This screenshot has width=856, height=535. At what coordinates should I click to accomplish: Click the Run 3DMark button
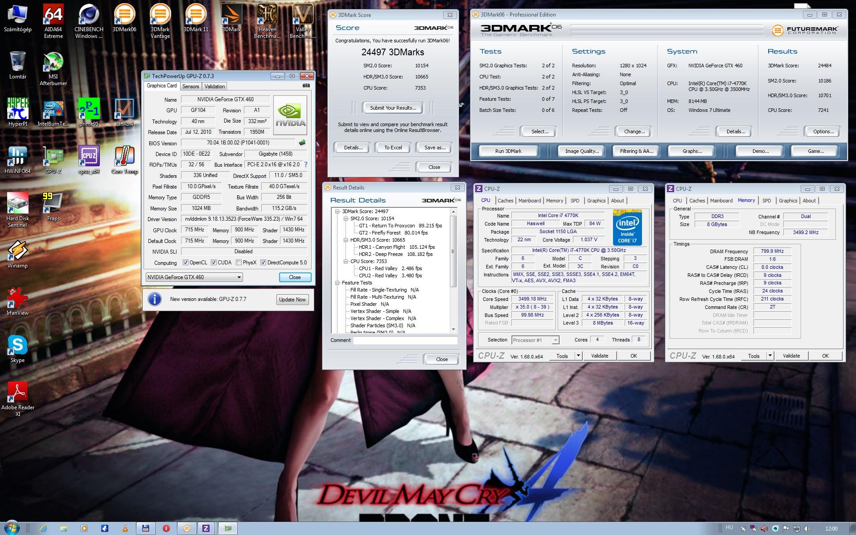coord(508,151)
